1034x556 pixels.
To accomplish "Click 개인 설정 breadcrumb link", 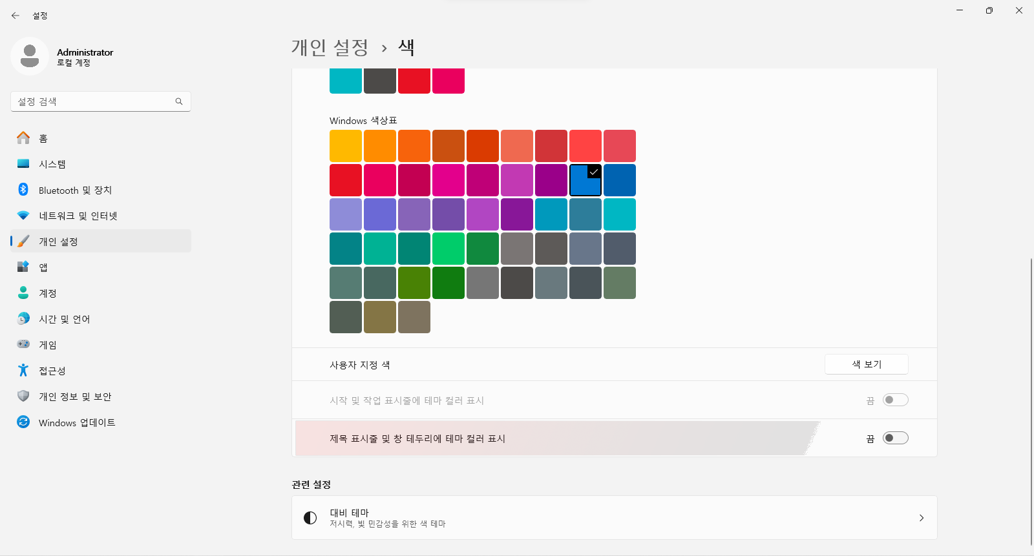I will pyautogui.click(x=330, y=47).
